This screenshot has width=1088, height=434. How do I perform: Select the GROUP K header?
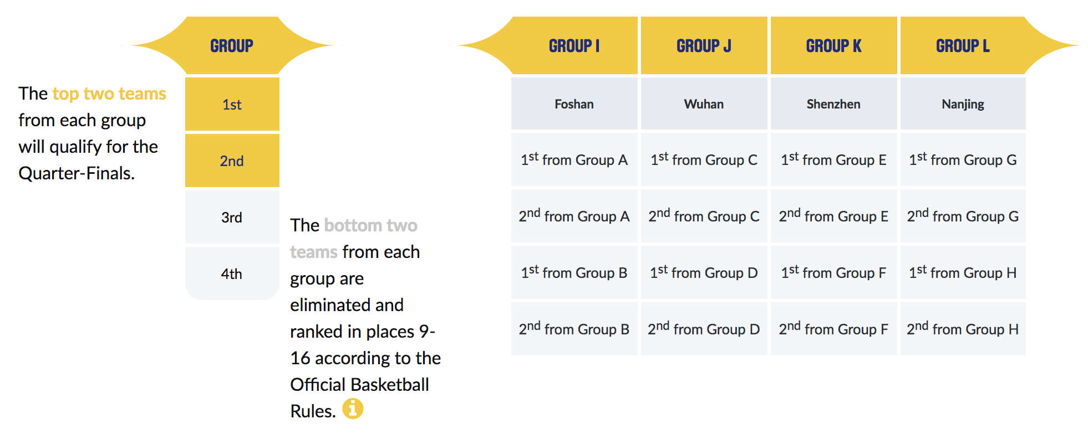click(x=833, y=45)
